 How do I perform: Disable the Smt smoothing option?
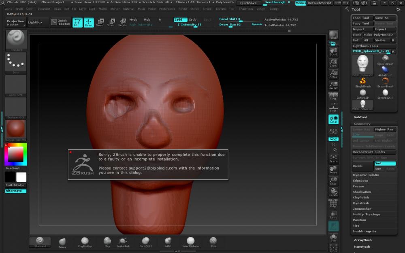click(385, 163)
